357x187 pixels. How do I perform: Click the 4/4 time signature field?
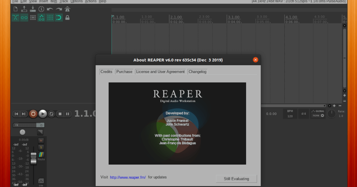(x=304, y=114)
